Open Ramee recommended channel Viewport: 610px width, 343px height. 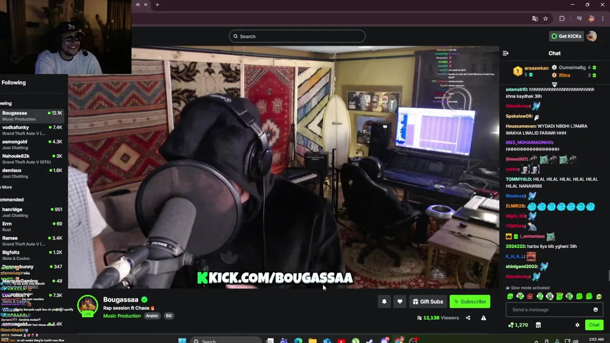[x=32, y=241]
